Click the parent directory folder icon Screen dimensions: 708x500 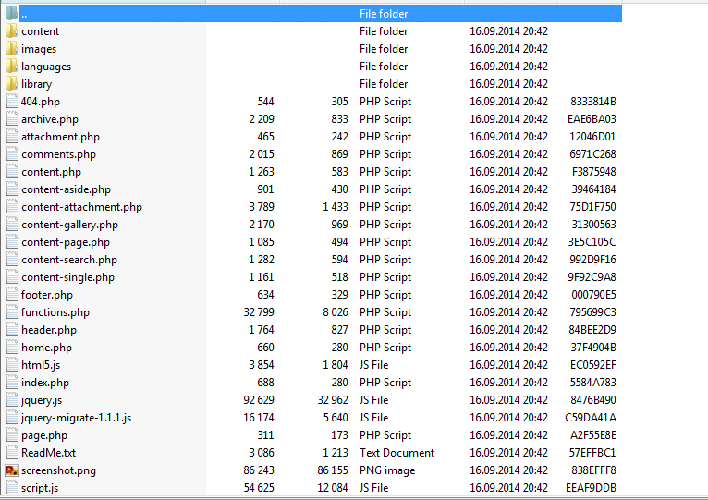[x=11, y=14]
